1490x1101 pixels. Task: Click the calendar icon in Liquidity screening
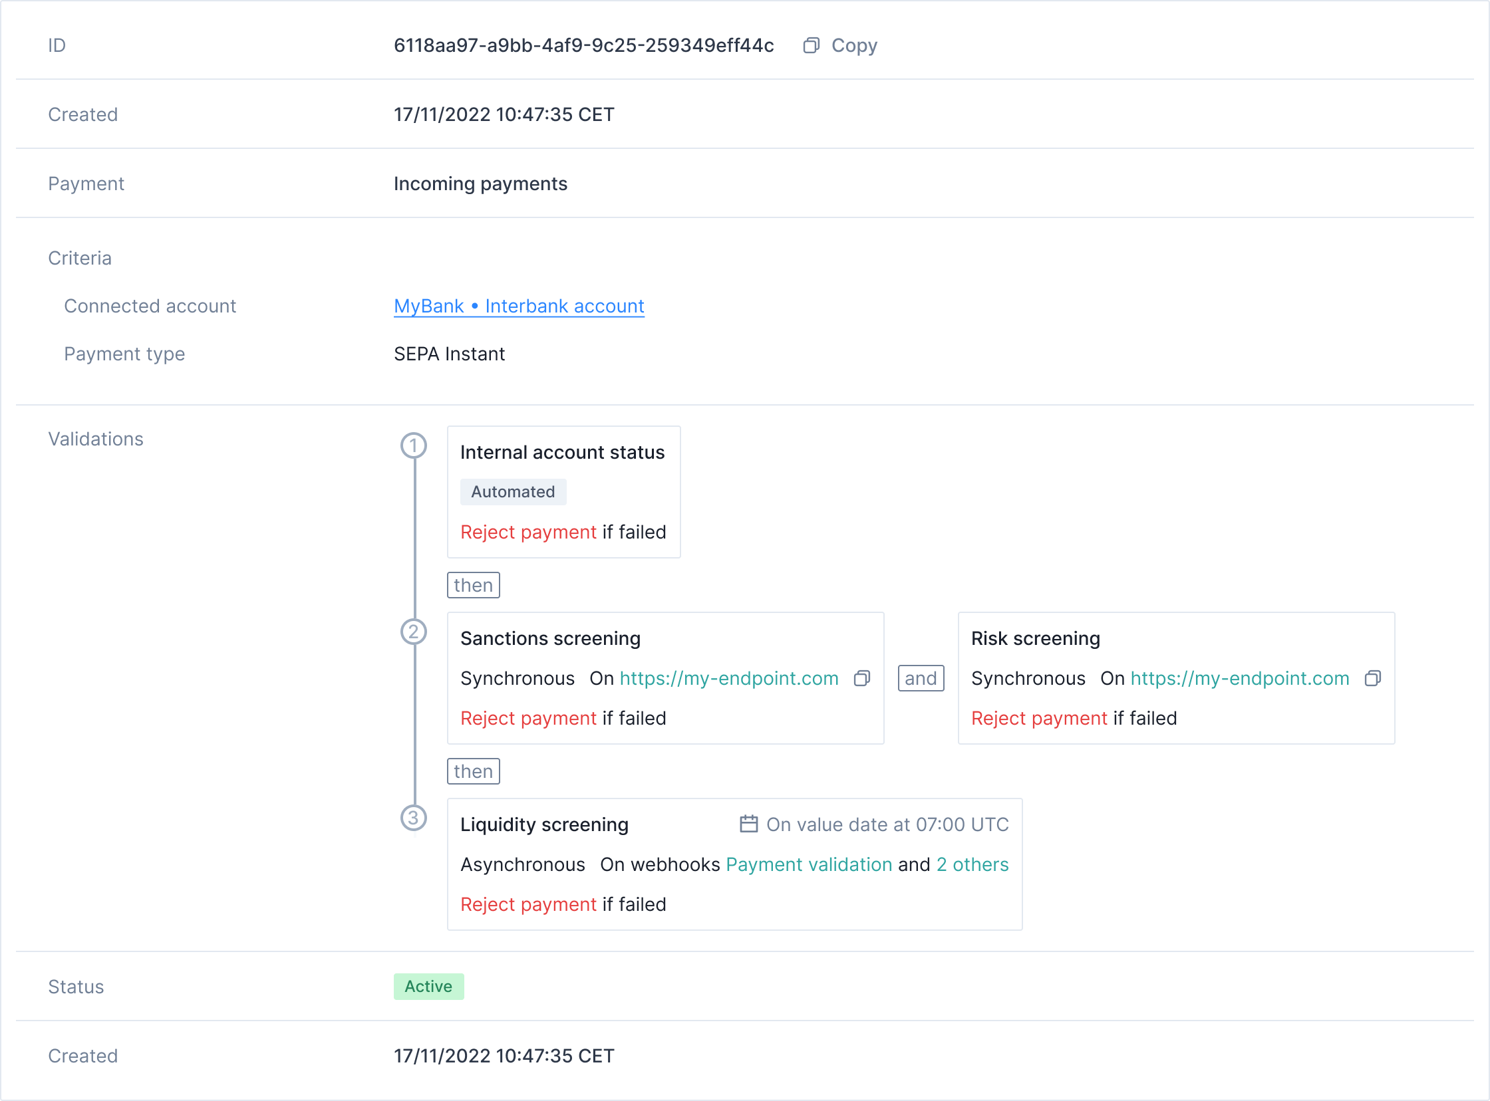pos(748,824)
